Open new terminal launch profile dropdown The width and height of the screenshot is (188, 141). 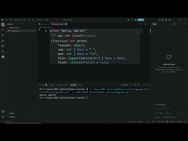click(x=132, y=85)
